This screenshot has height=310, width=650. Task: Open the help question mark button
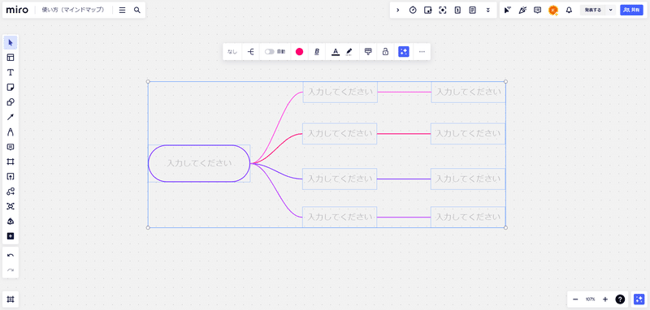pos(620,299)
